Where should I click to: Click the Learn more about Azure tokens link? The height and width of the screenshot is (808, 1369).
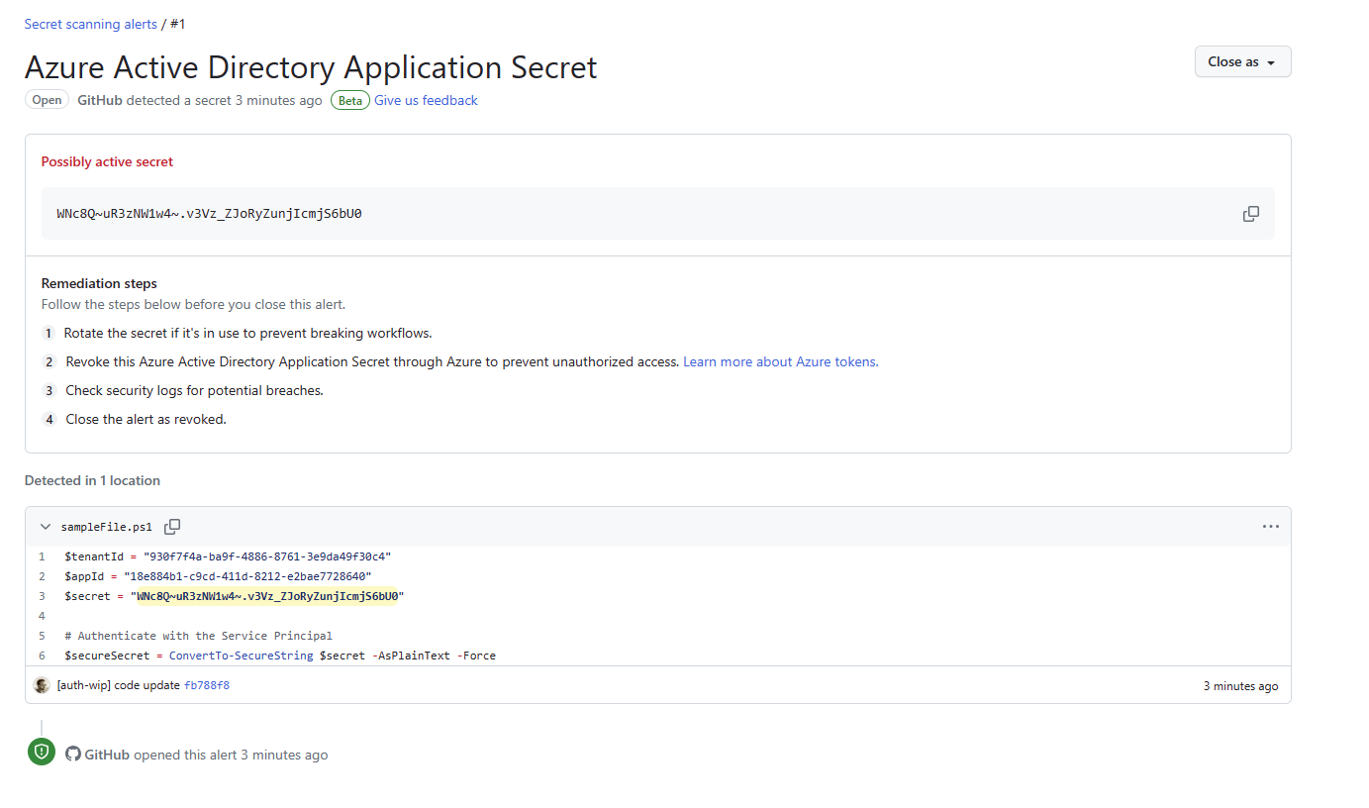(x=780, y=361)
